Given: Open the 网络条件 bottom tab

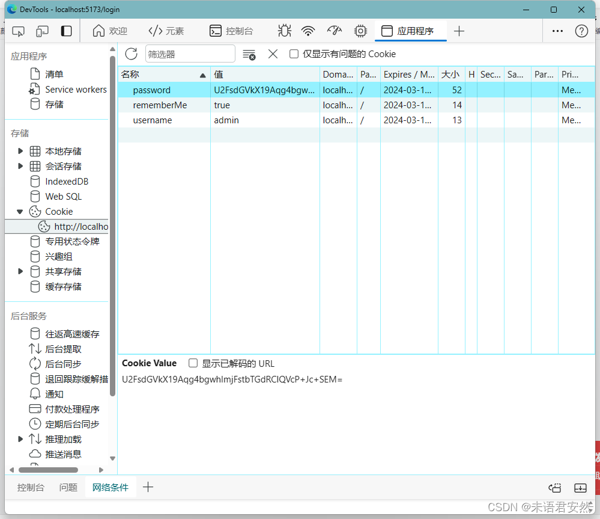Looking at the screenshot, I should [x=111, y=487].
